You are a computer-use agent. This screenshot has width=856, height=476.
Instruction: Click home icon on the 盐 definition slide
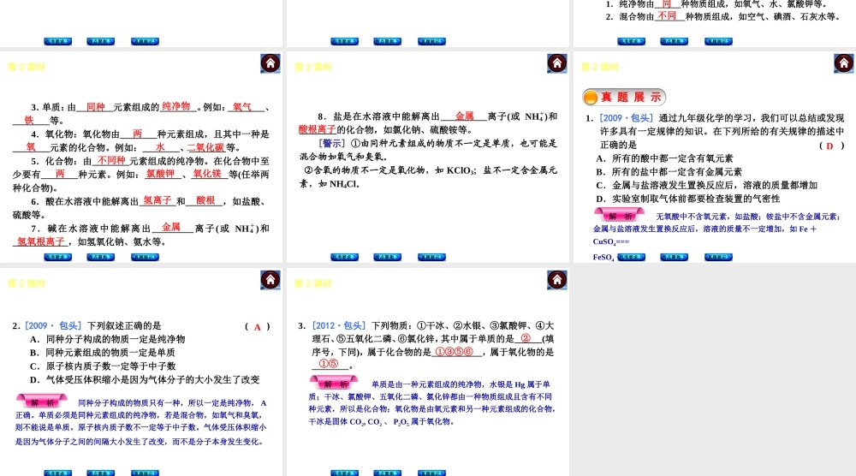point(557,63)
